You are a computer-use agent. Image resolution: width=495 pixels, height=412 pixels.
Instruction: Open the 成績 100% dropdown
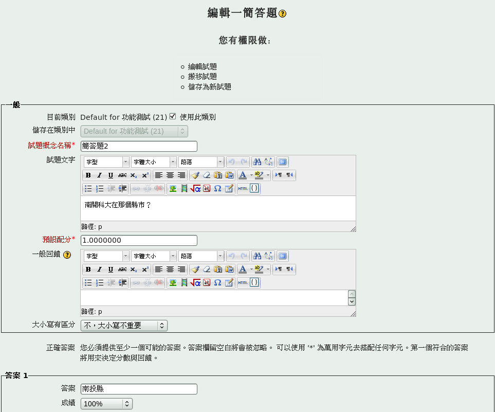(x=106, y=404)
